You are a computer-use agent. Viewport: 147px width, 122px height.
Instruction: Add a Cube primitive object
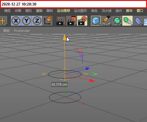pos(96,21)
